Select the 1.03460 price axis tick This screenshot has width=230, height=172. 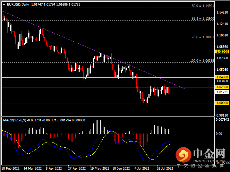coord(222,81)
